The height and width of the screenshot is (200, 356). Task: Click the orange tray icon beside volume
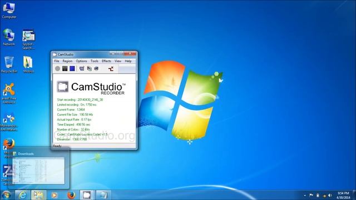click(324, 196)
